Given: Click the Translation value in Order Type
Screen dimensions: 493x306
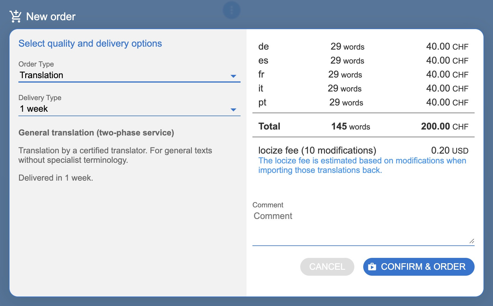Looking at the screenshot, I should pyautogui.click(x=42, y=75).
